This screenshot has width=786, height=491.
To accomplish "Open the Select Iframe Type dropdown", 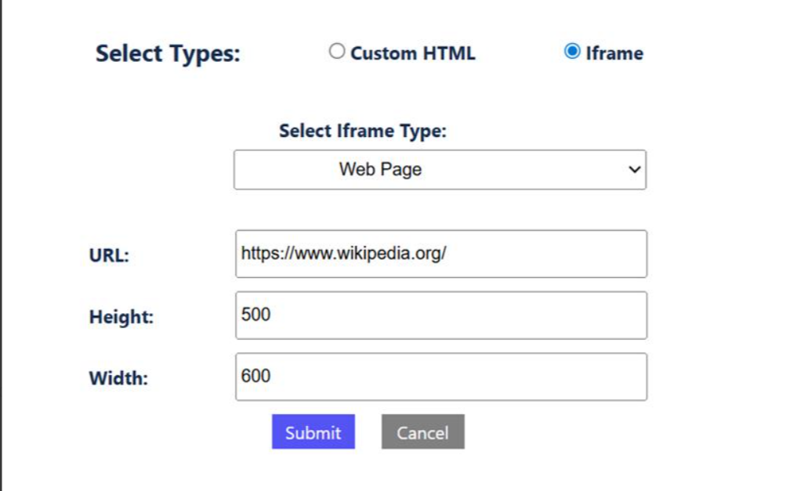I will 440,170.
